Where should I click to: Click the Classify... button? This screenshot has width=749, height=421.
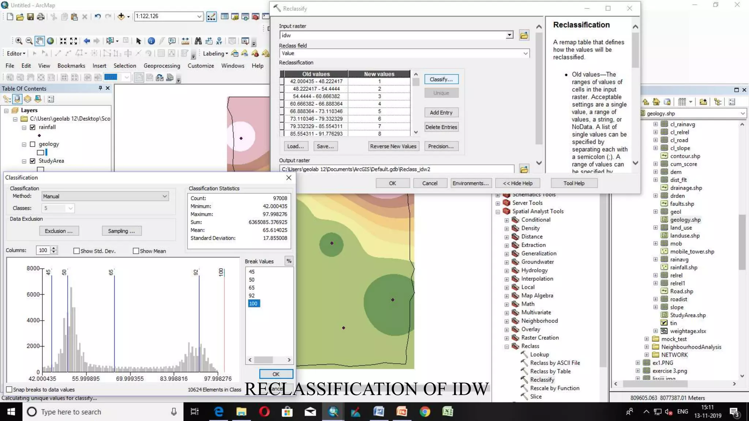441,79
